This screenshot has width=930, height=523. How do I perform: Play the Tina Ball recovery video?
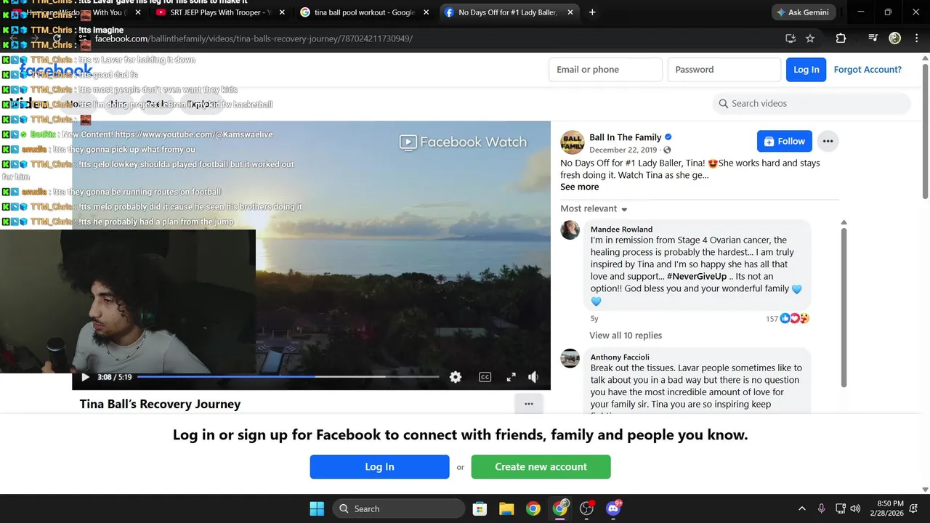point(85,377)
